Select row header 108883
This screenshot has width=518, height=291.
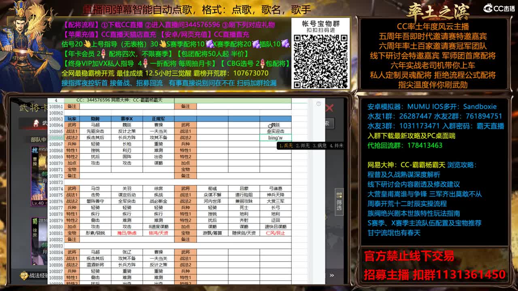click(x=56, y=246)
